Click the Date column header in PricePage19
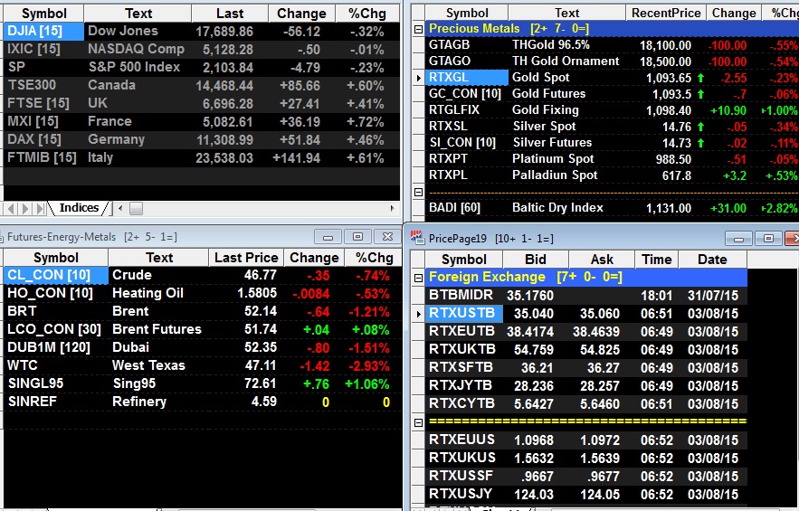799x511 pixels. [712, 260]
